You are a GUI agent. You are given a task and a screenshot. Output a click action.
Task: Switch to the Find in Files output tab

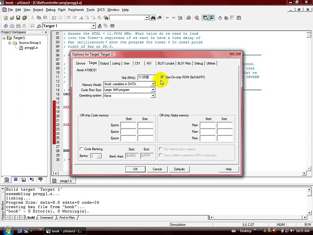coord(67,218)
